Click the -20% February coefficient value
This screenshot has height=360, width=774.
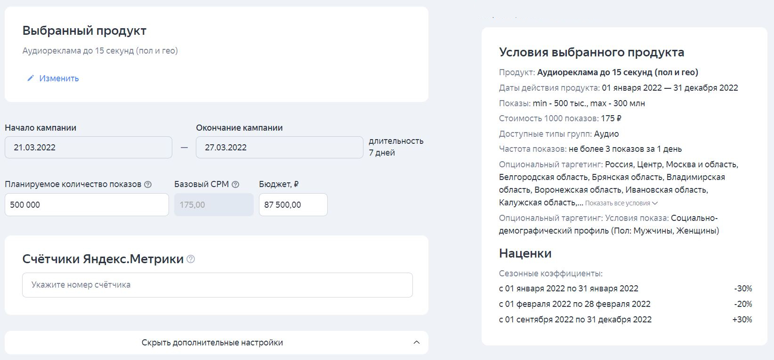743,304
